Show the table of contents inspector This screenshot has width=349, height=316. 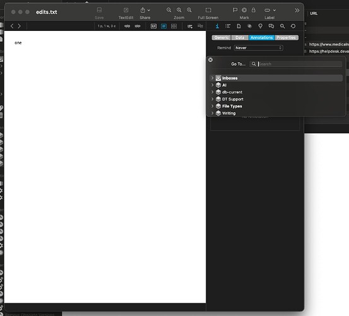pyautogui.click(x=228, y=27)
